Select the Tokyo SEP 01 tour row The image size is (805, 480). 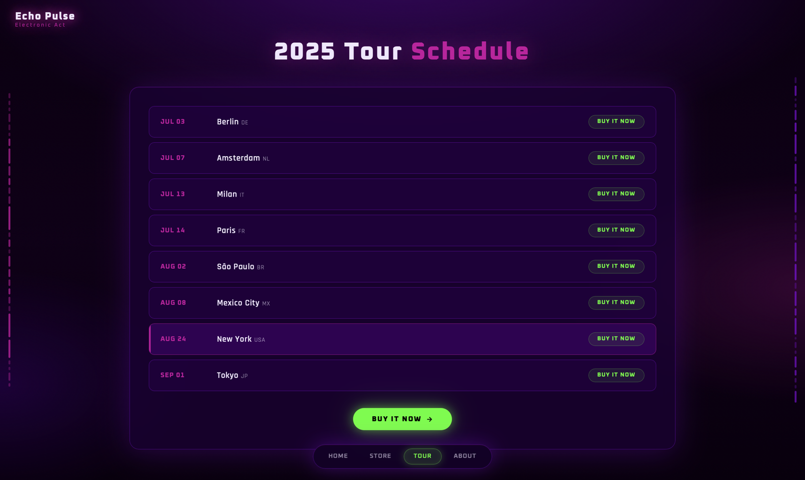(403, 375)
